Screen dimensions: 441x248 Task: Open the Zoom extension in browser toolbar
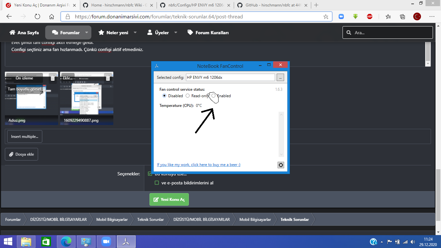(x=341, y=16)
